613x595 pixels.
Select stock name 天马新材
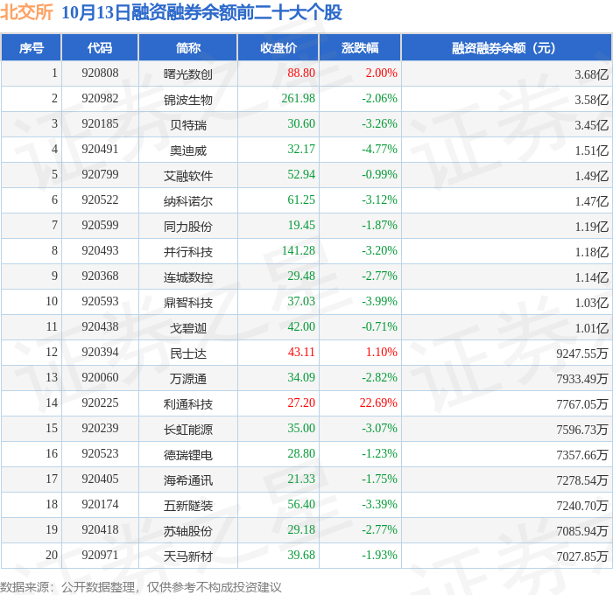click(x=188, y=556)
